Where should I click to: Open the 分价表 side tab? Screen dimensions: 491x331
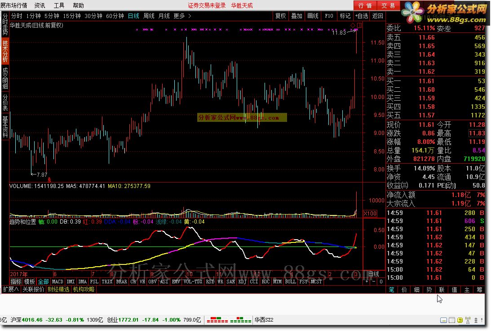(x=5, y=102)
